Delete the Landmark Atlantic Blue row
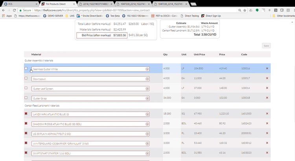Screen dimensions: 295x161 [267, 113]
